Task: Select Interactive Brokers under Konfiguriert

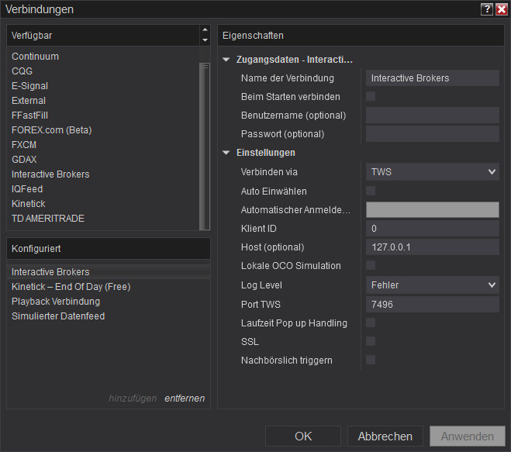Action: click(x=109, y=272)
